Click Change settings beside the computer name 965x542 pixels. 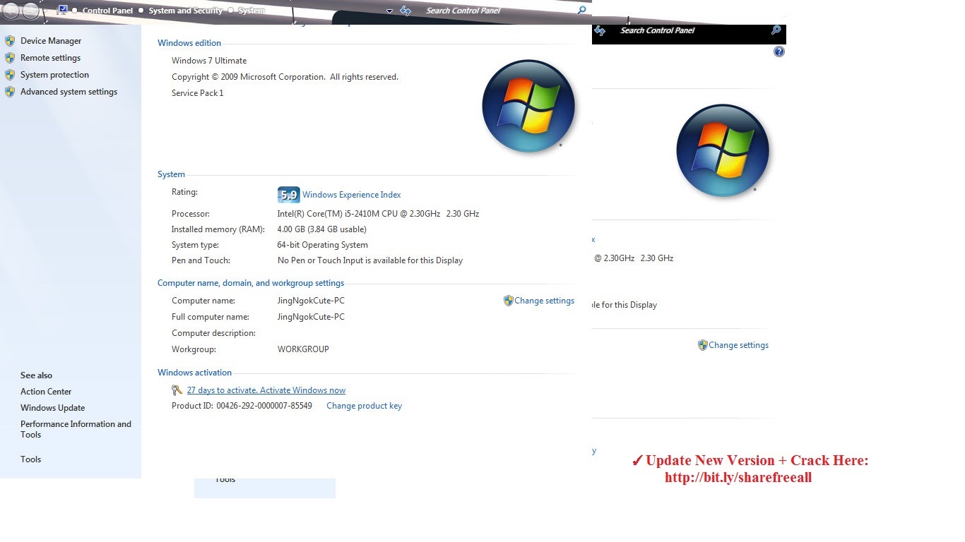[x=544, y=301]
